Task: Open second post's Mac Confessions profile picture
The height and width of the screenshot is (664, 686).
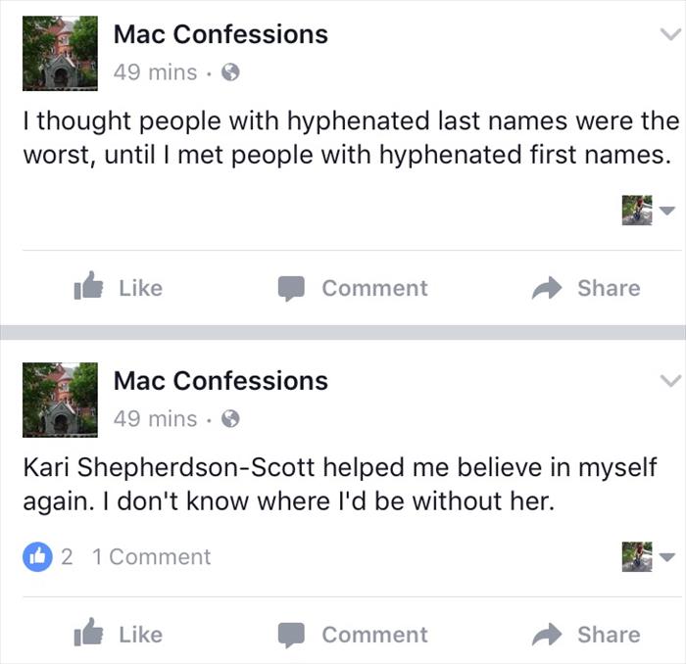Action: click(x=59, y=400)
